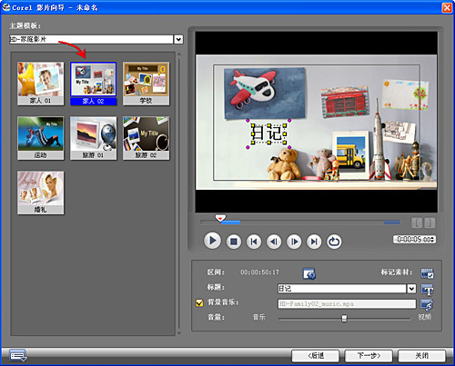
Task: Start preview with the Play button
Action: coord(212,241)
